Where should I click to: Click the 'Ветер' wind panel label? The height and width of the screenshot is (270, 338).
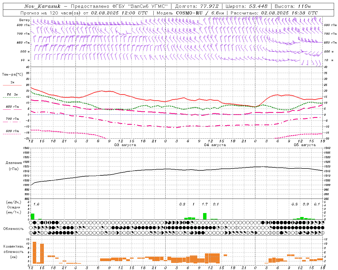24,20
